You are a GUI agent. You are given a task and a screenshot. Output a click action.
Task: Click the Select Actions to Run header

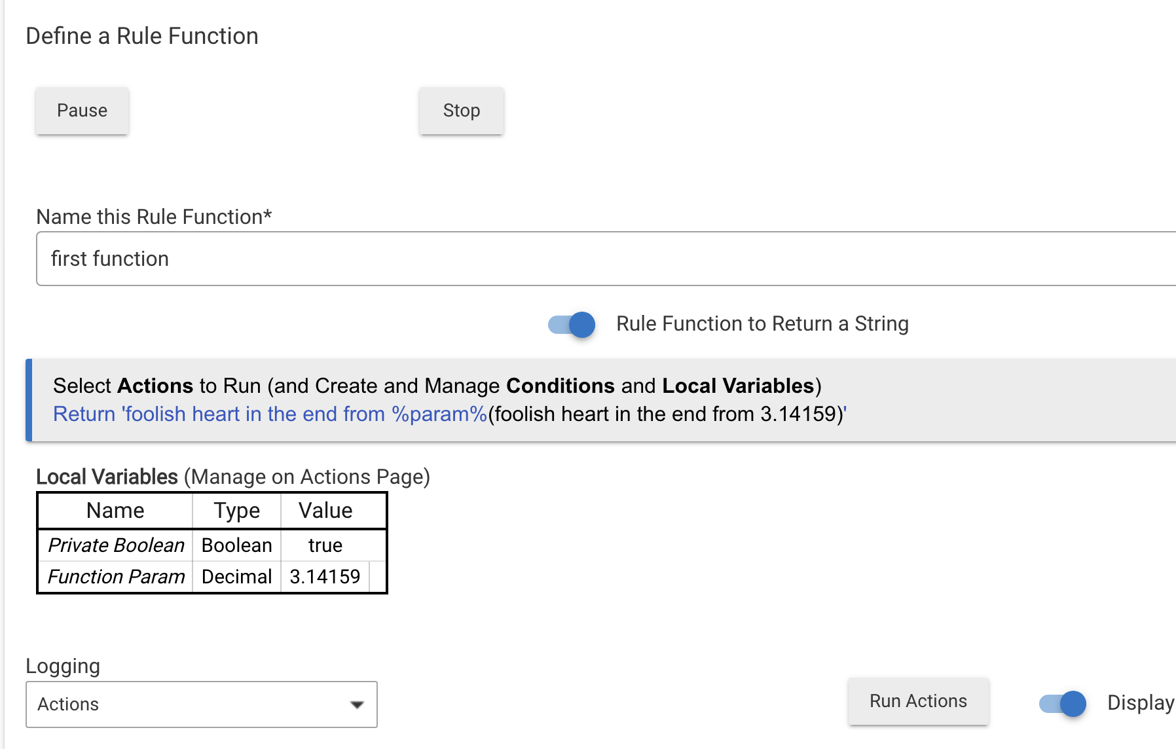tap(437, 386)
